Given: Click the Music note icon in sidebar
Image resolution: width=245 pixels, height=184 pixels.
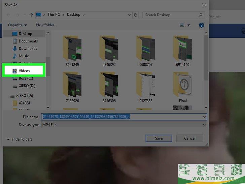Looking at the screenshot, I should point(15,56).
